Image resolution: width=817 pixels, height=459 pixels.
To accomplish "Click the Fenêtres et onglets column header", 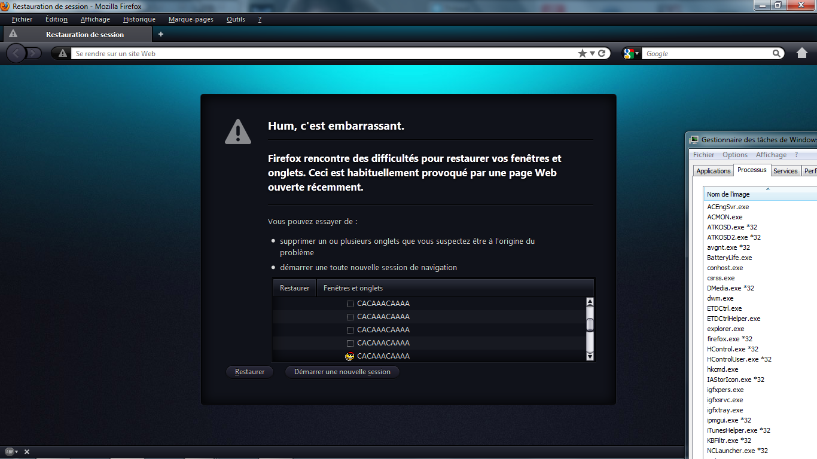I will pyautogui.click(x=455, y=288).
